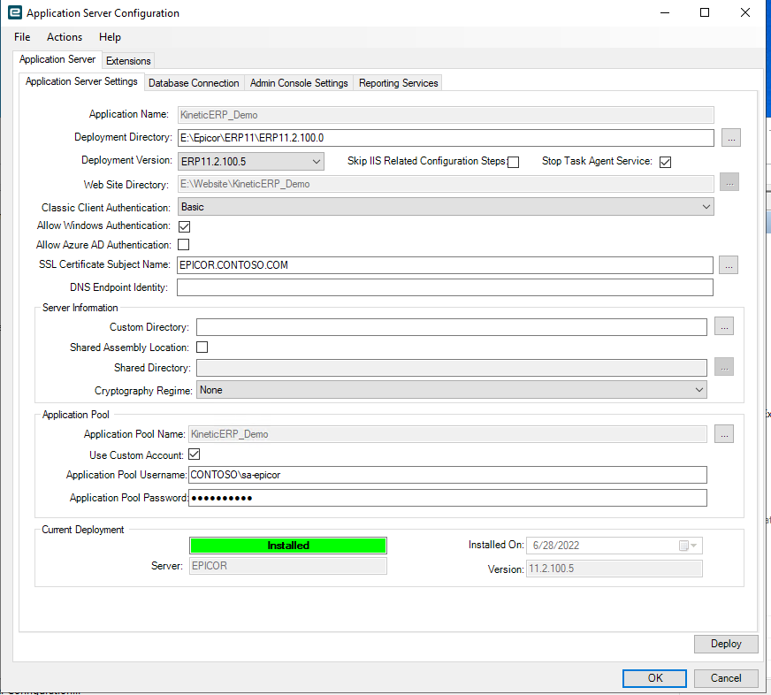Screen dimensions: 771x695
Task: Click the Classic Client Authentication label
Action: pyautogui.click(x=106, y=208)
